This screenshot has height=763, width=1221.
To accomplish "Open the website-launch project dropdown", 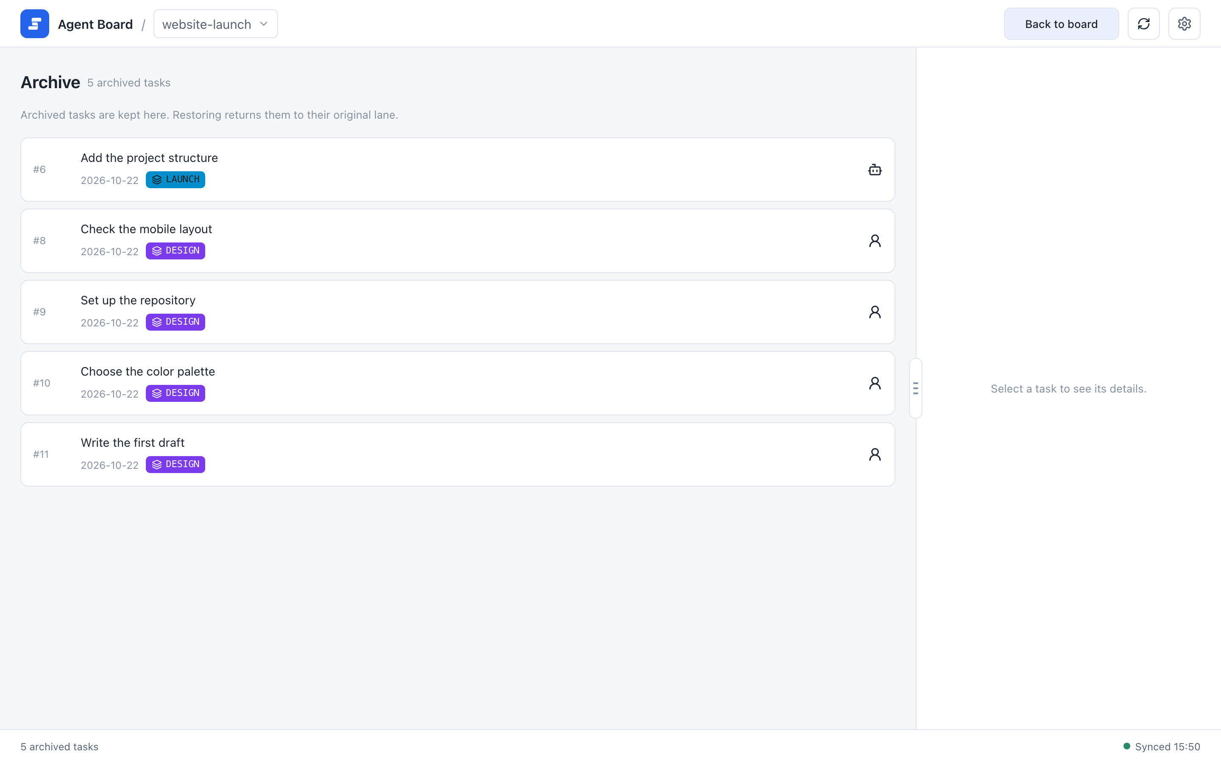I will click(x=215, y=24).
